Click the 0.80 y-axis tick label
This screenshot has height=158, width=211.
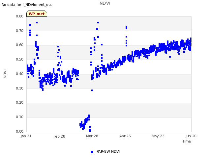[20, 16]
